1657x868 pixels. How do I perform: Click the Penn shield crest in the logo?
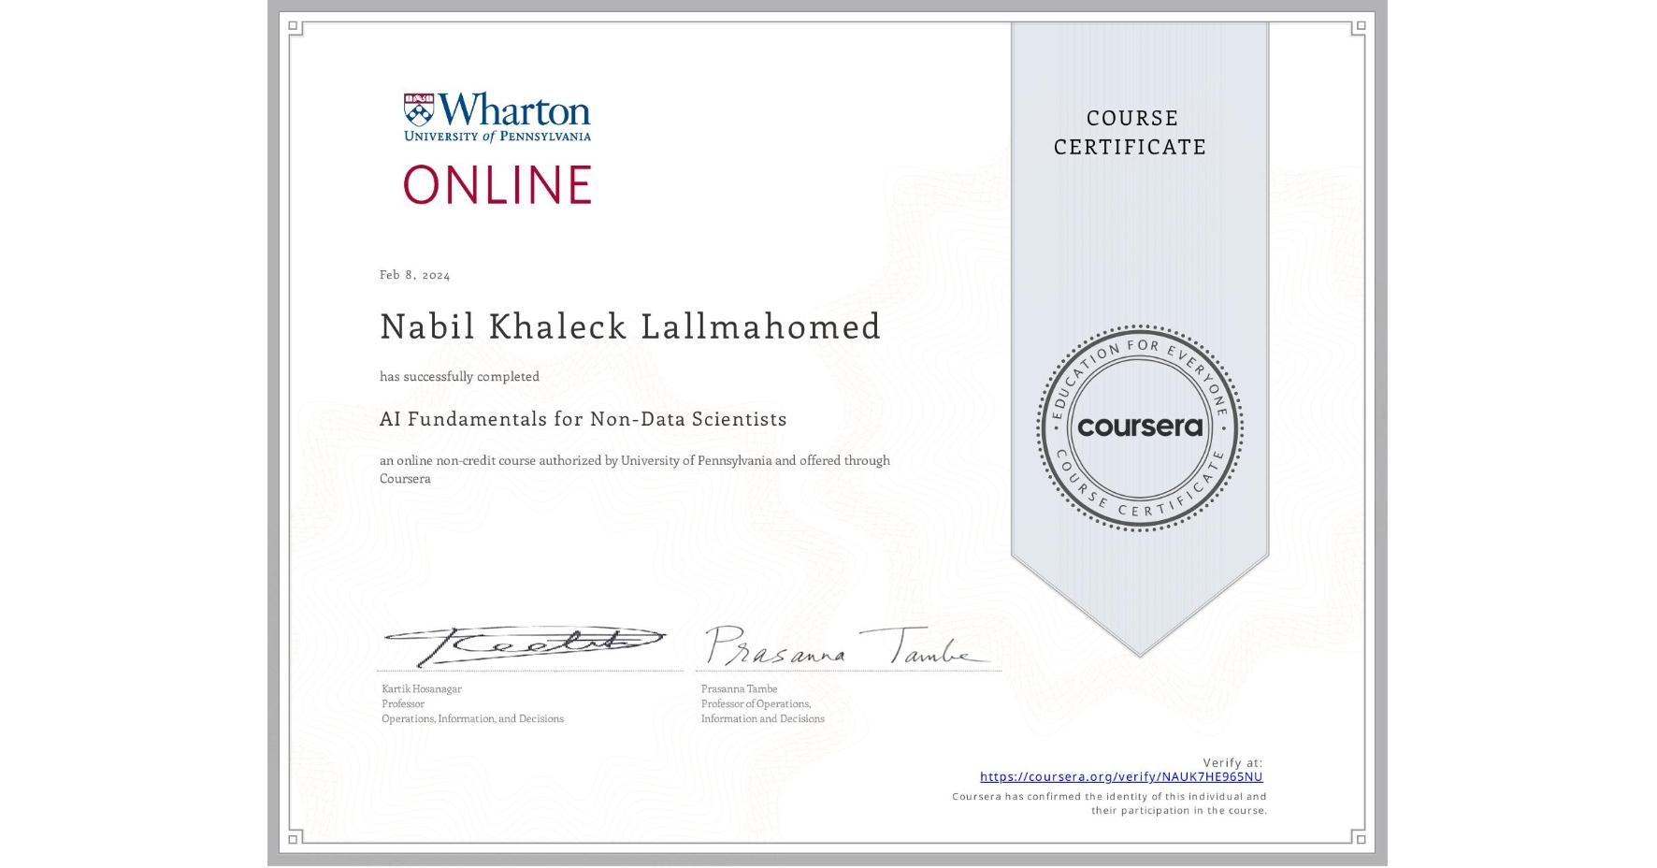click(x=419, y=109)
